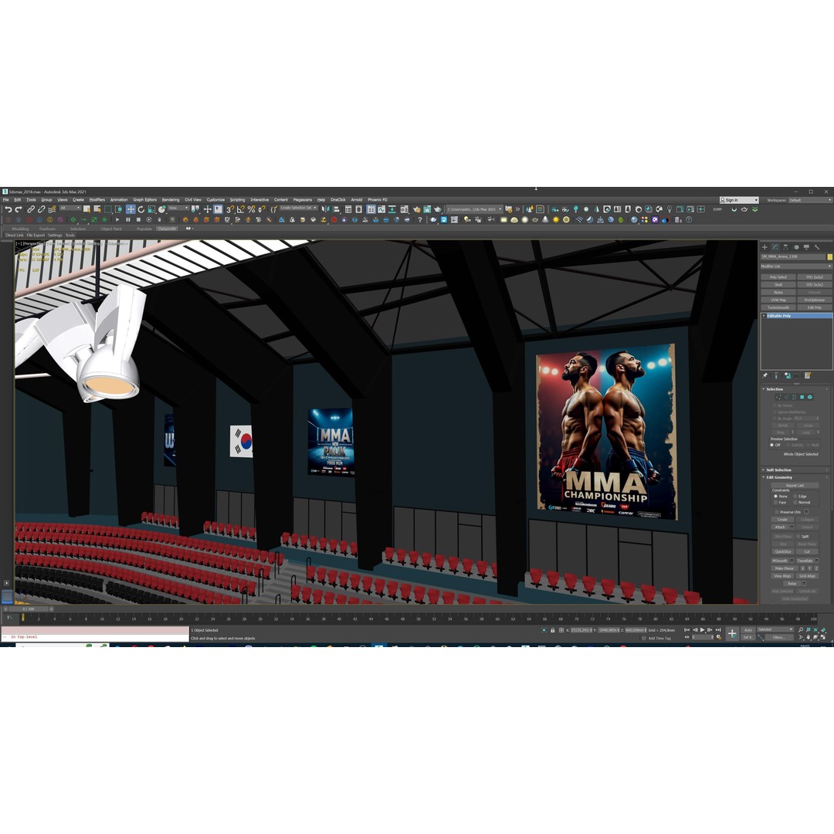Open the Create Selection Set dropdown

tap(298, 208)
